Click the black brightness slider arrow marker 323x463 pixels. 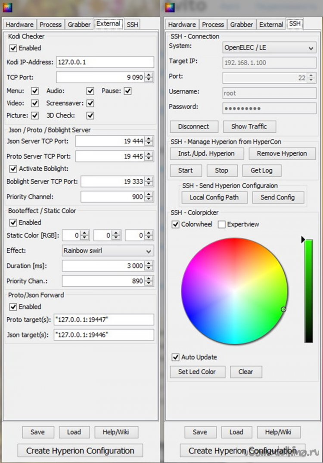pos(303,239)
